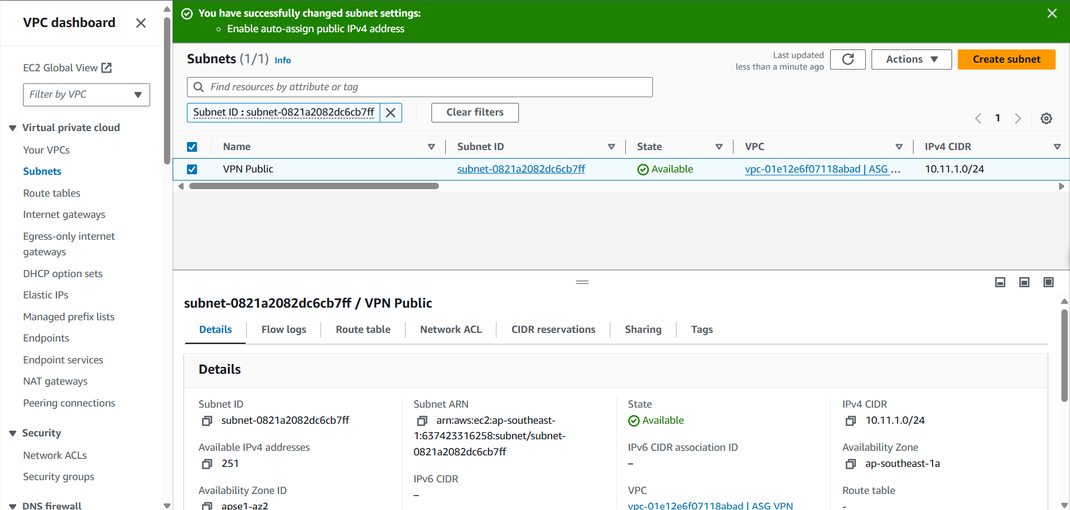Image resolution: width=1070 pixels, height=510 pixels.
Task: Expand the DNS firewall section
Action: pyautogui.click(x=13, y=506)
